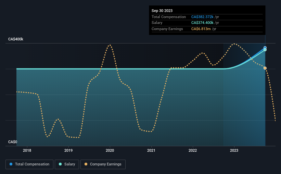Image resolution: width=281 pixels, height=174 pixels.
Task: Click the CA$374.400k salary value
Action: click(202, 23)
